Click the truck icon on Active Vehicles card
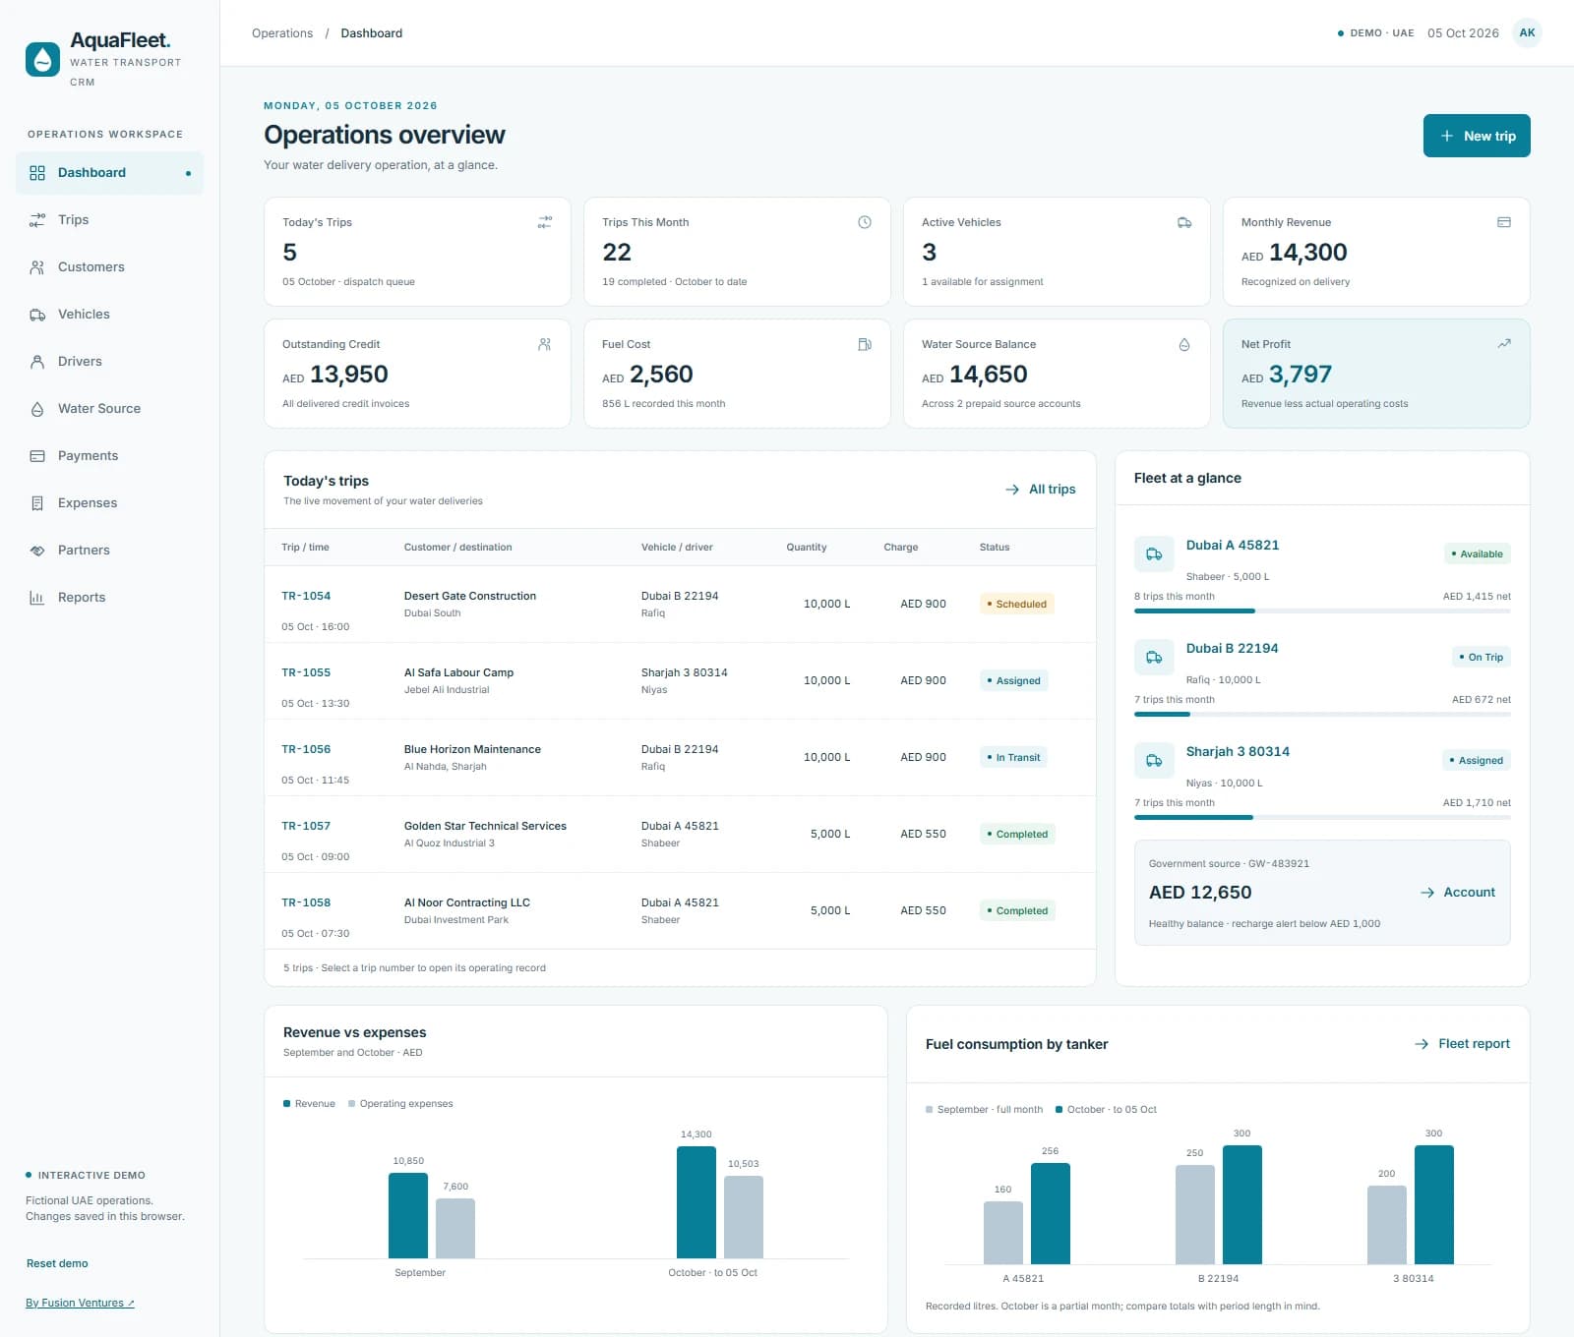The image size is (1574, 1337). pos(1184,222)
